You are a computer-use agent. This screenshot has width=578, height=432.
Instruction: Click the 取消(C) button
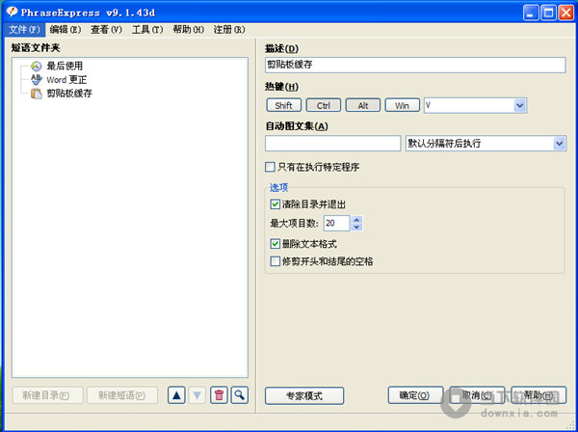[x=477, y=395]
